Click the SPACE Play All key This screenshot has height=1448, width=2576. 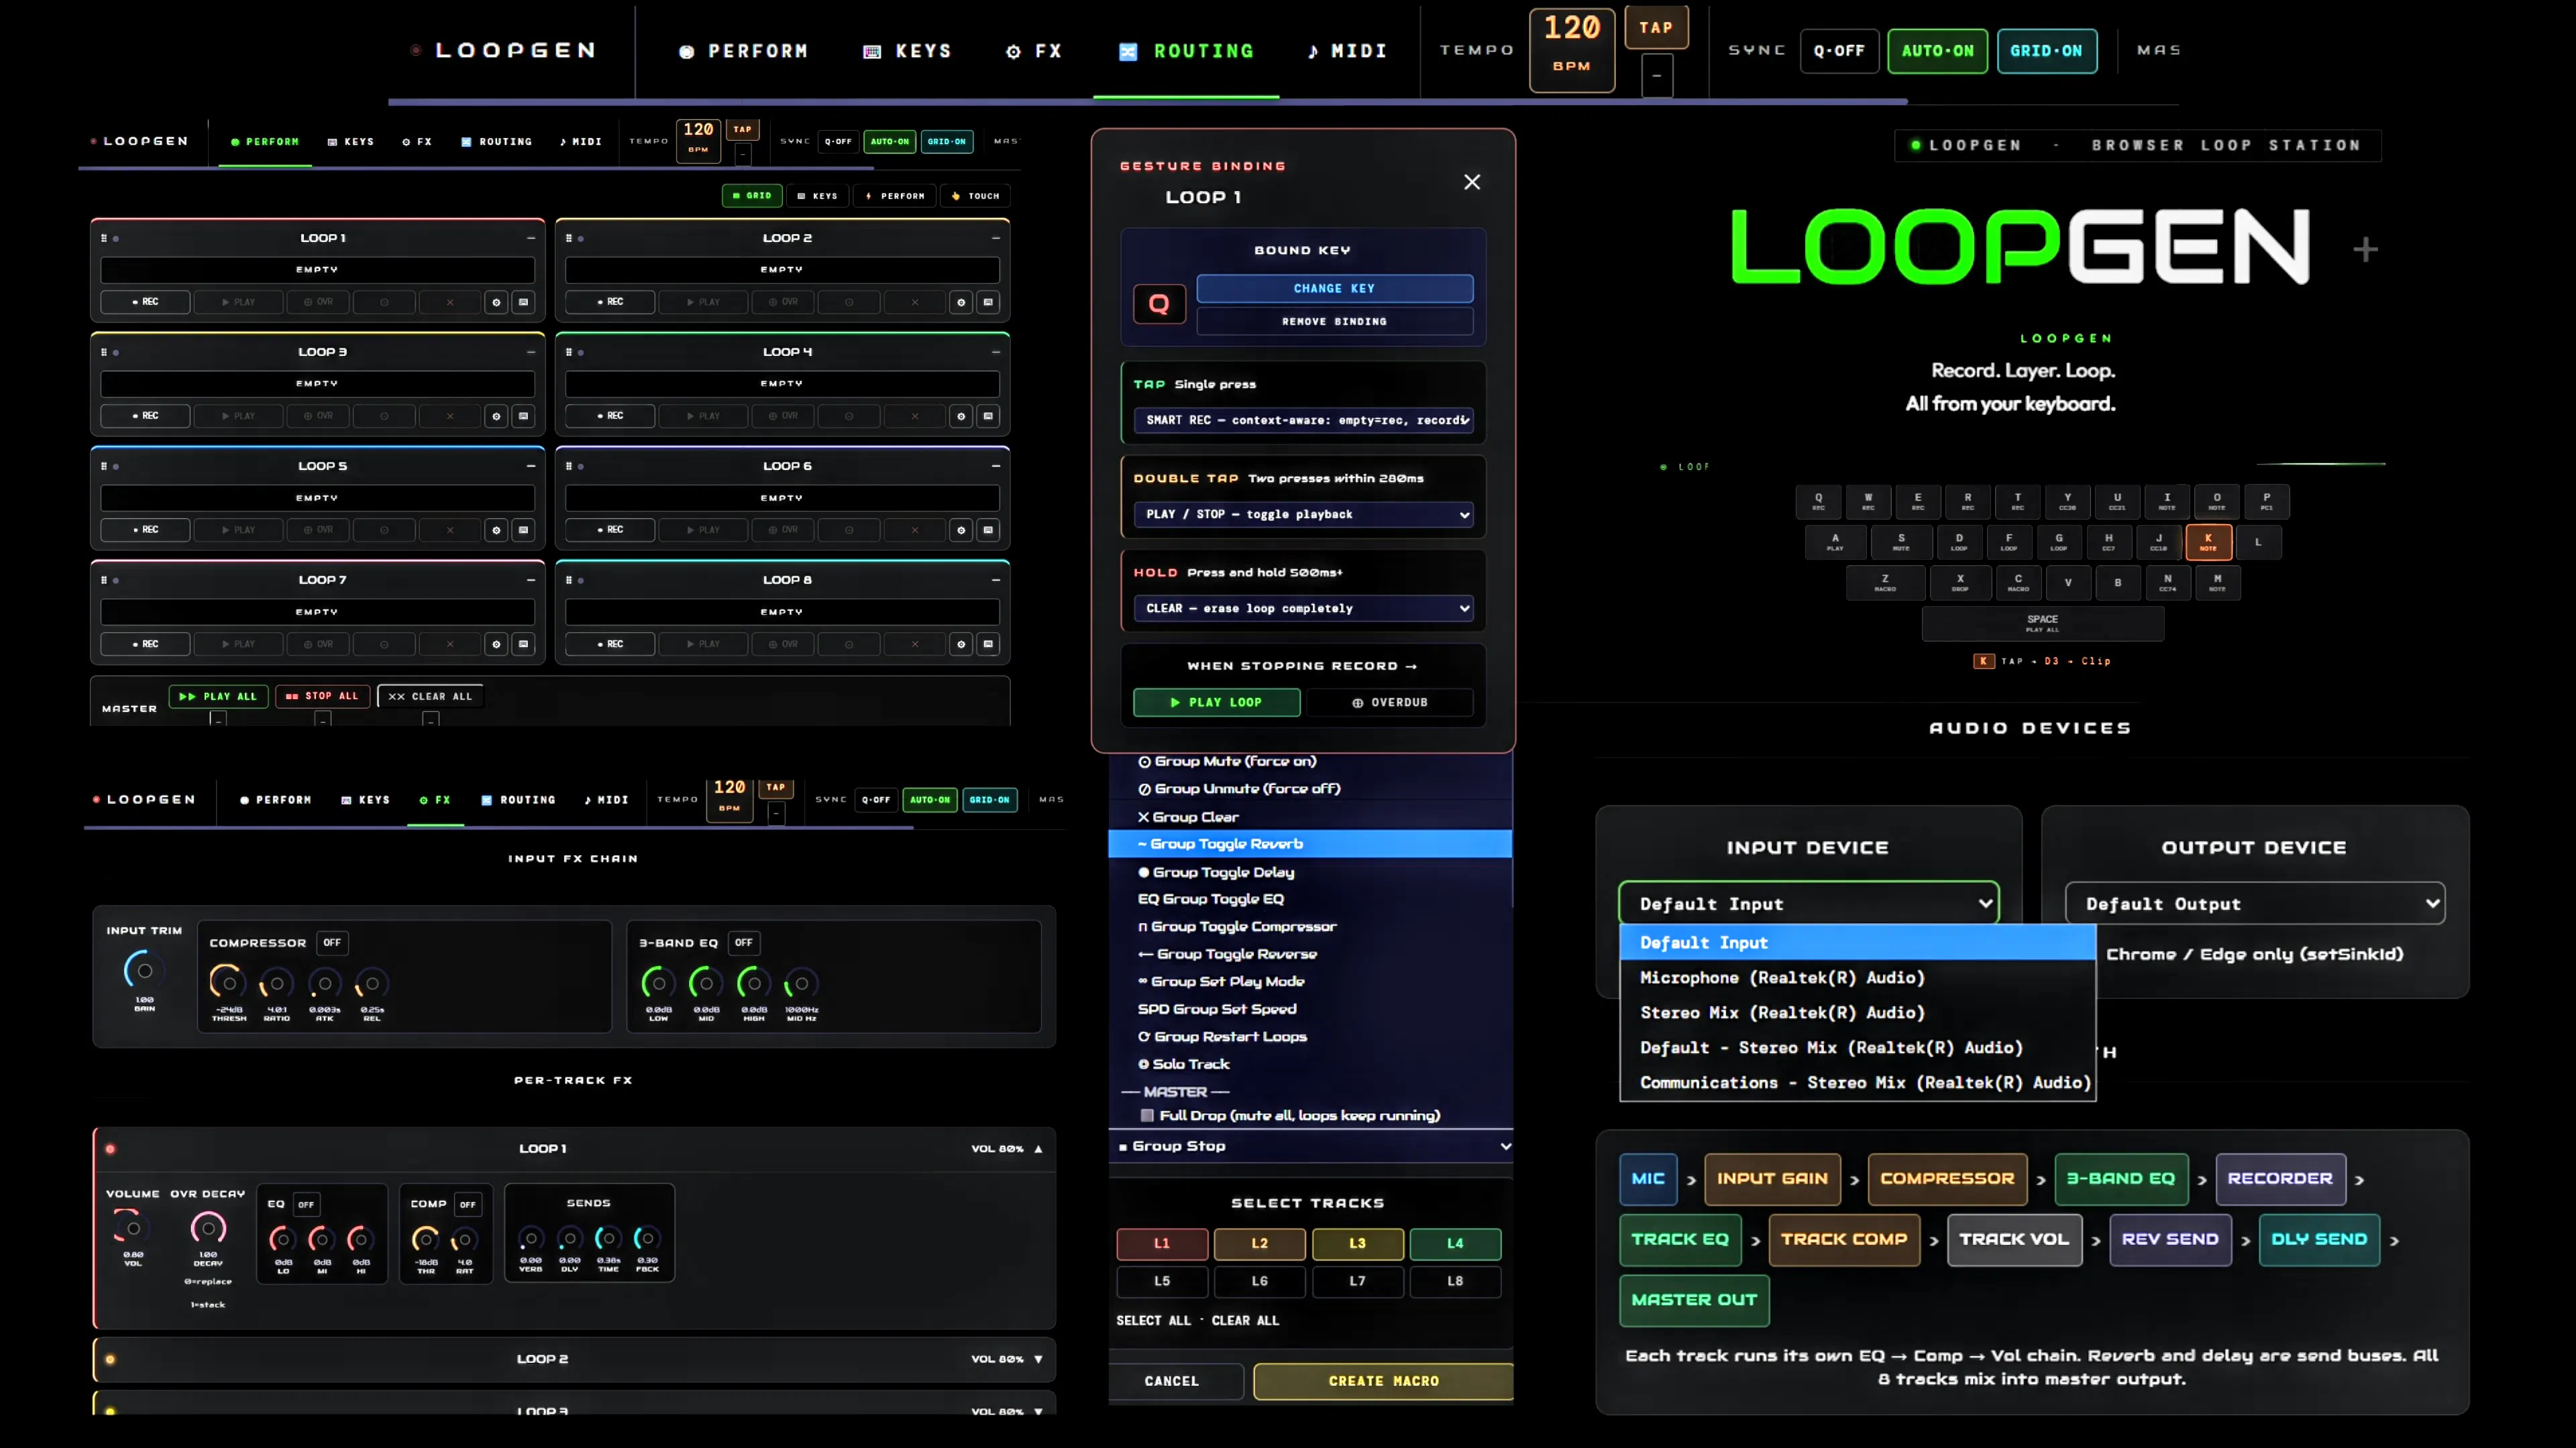click(2042, 623)
